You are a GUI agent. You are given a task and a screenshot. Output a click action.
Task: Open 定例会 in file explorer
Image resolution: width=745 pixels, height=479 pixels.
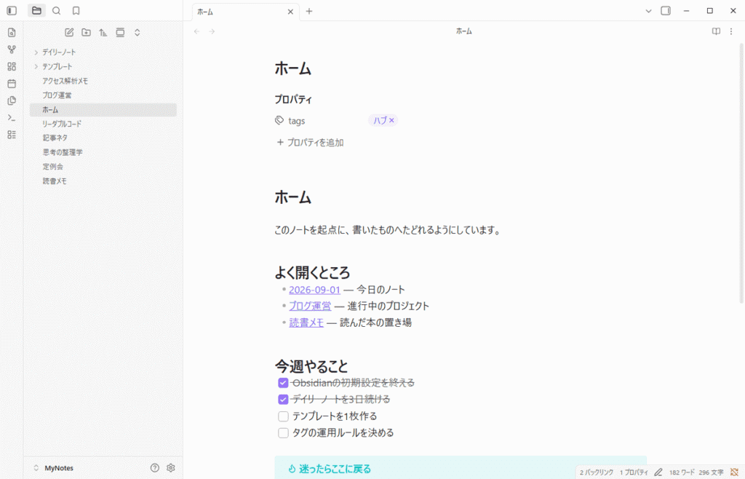(x=103, y=167)
